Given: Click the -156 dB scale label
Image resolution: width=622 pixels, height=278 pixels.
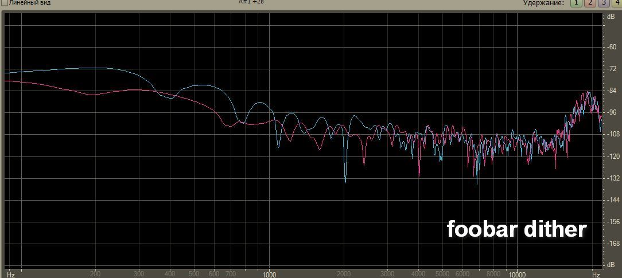Looking at the screenshot, I should tap(612, 222).
